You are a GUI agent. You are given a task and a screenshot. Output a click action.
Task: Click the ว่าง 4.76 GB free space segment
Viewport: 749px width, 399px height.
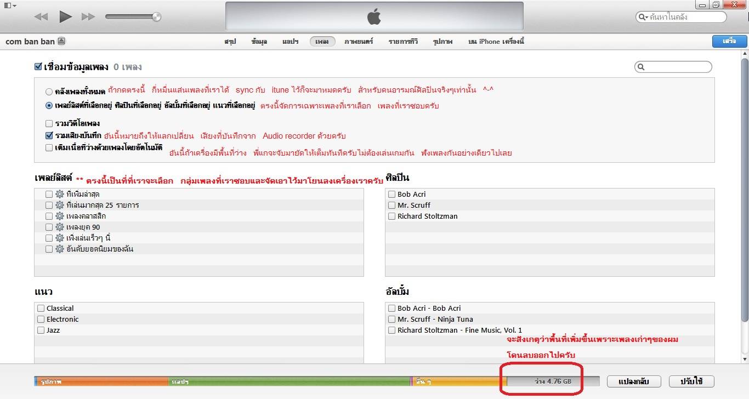(x=553, y=381)
